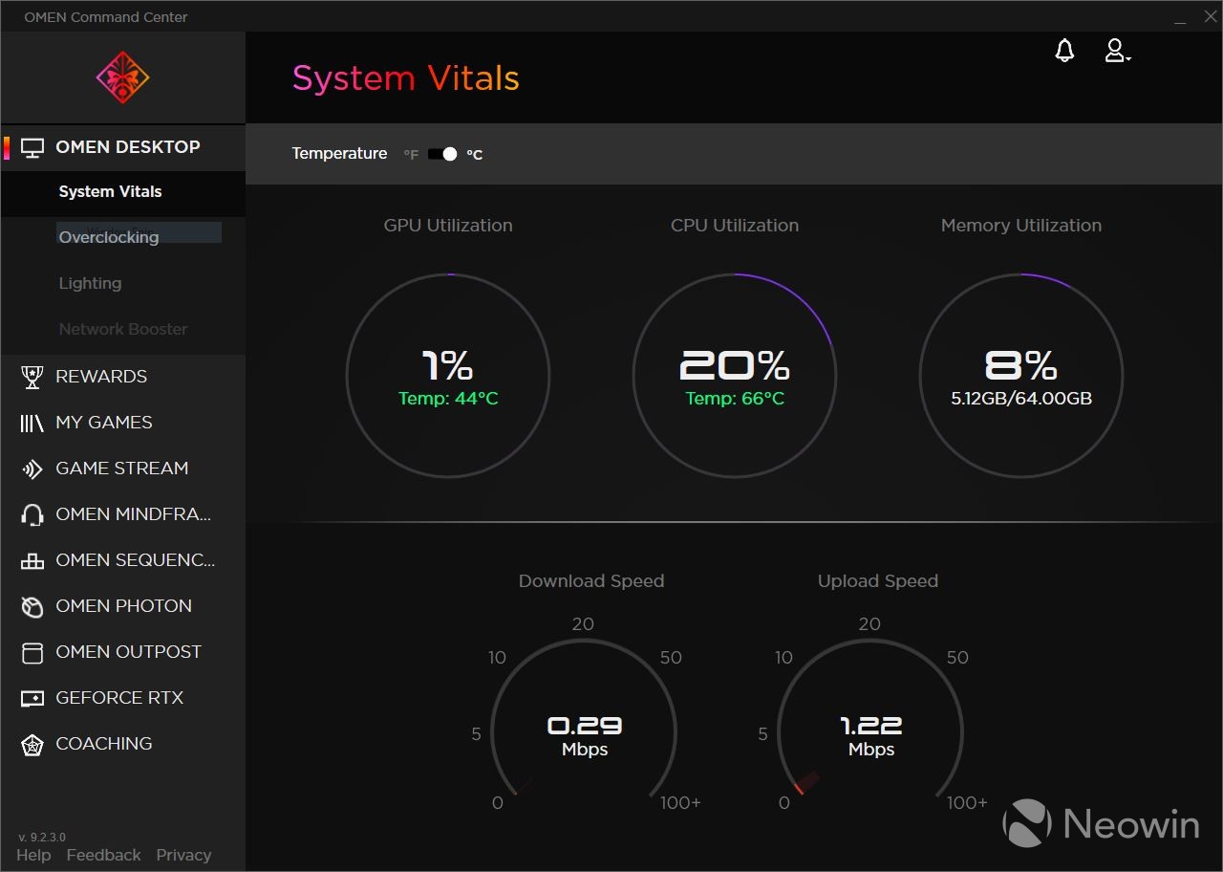
Task: Click the OMEN Photon mouse icon
Action: pos(32,606)
